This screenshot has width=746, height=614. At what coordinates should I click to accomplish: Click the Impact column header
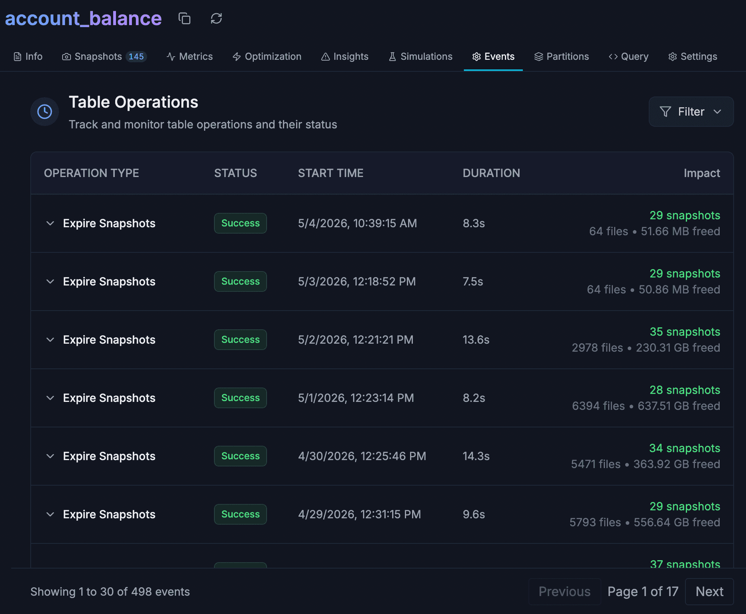tap(702, 173)
